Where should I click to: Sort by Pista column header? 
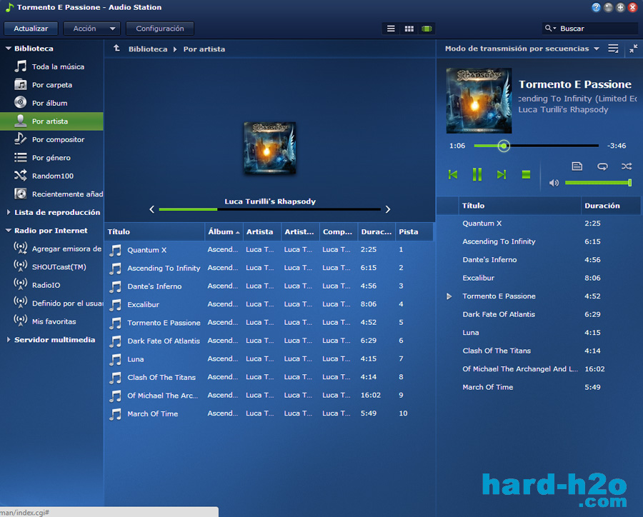(414, 231)
